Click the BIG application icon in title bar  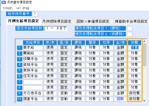(3, 2)
